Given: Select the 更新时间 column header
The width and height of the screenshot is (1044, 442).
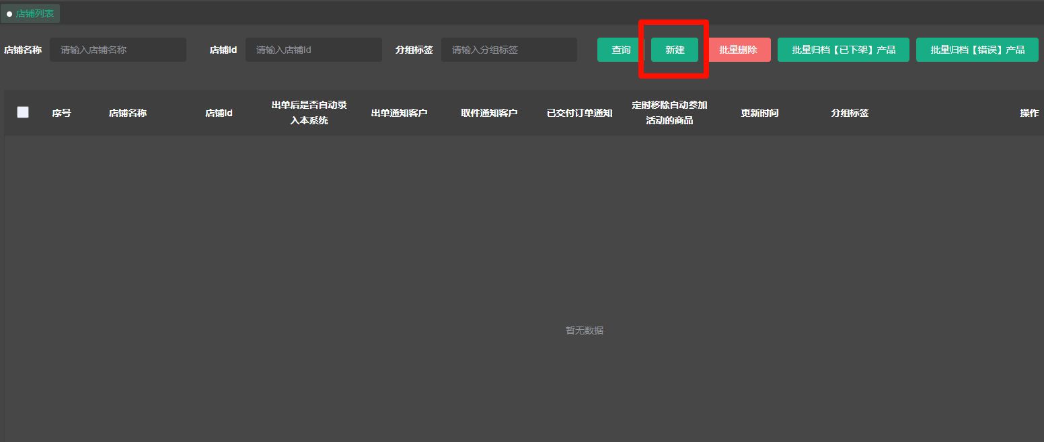Looking at the screenshot, I should point(759,113).
